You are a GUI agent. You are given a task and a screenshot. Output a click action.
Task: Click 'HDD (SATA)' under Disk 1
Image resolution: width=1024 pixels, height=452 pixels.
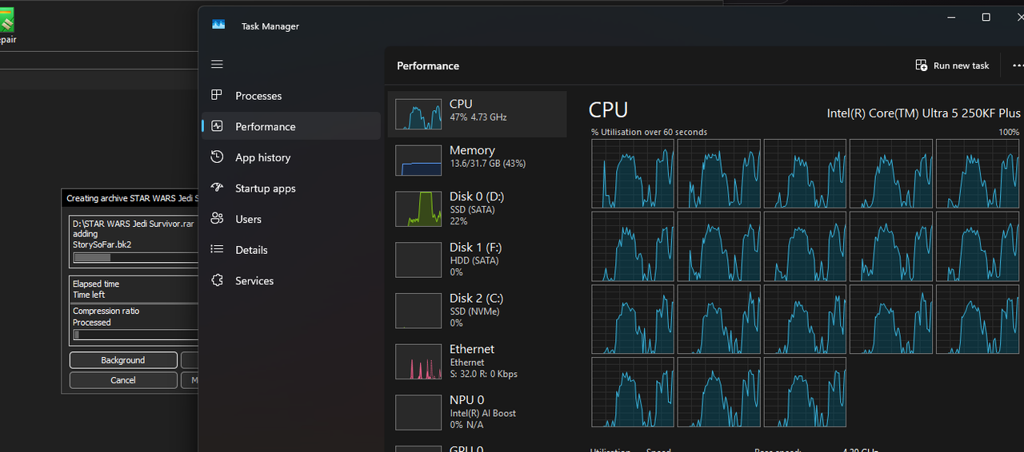click(474, 260)
